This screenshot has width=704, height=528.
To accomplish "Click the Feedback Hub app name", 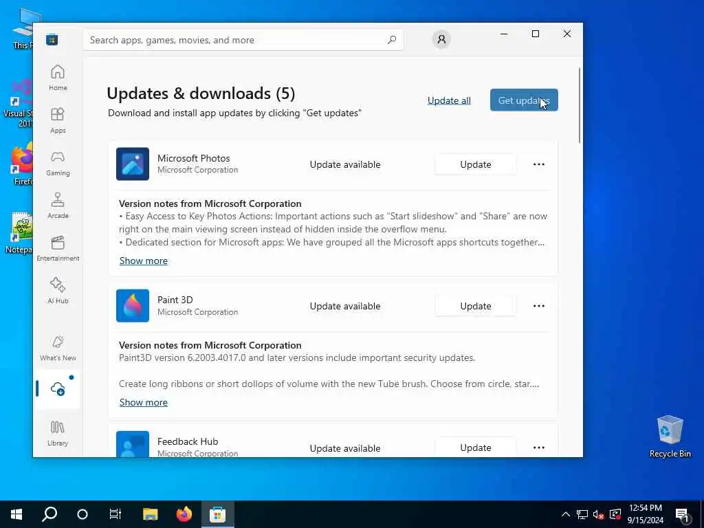I will 188,441.
